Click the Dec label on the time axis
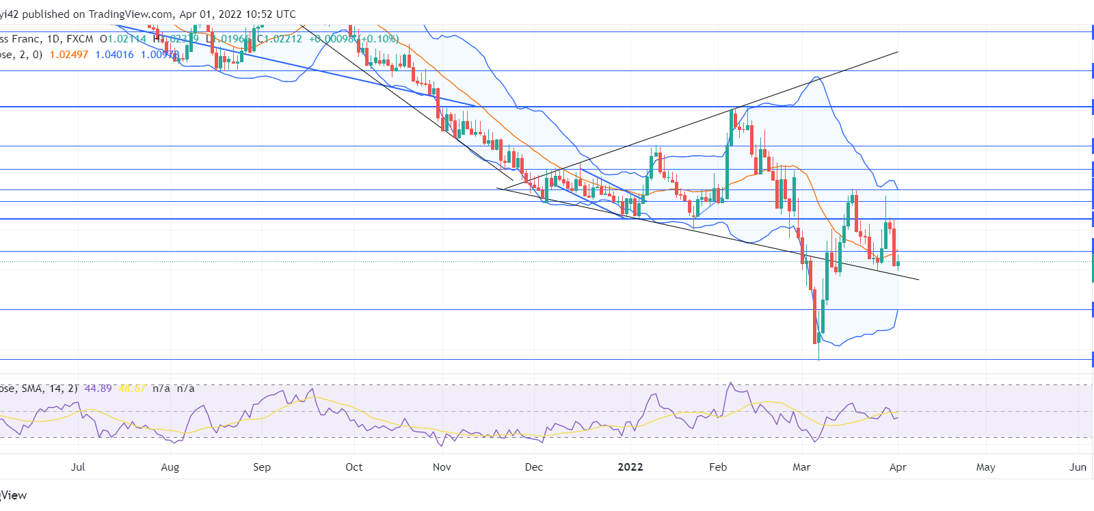This screenshot has height=511, width=1094. (x=534, y=467)
